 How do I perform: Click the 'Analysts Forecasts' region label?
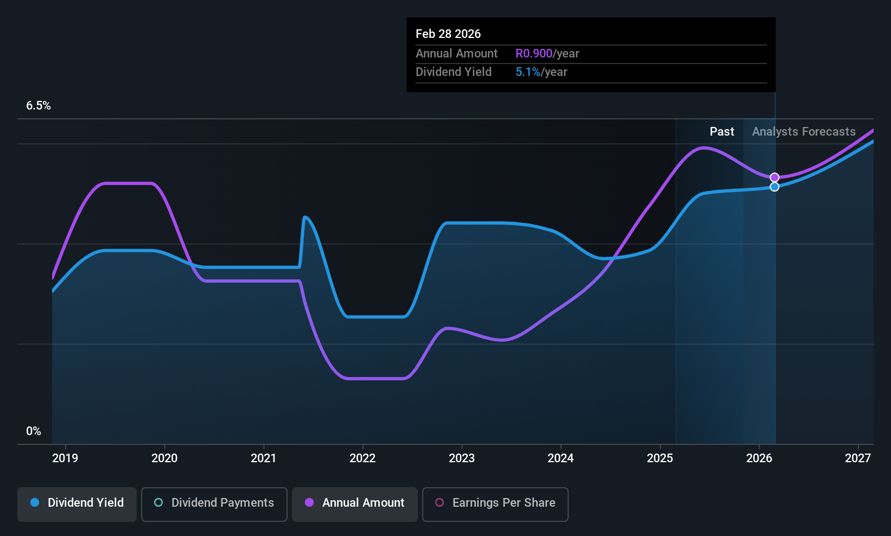click(x=804, y=132)
